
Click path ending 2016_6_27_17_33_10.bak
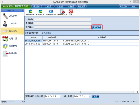76,41
